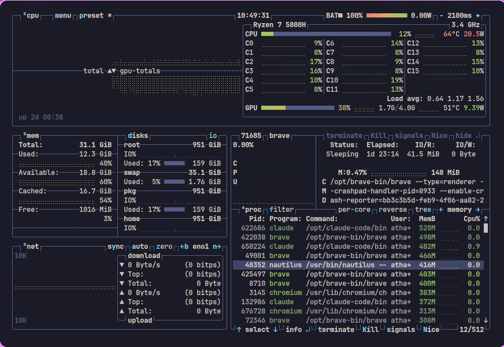This screenshot has height=347, width=504.
Task: Toggle the proc box label
Action: [251, 210]
